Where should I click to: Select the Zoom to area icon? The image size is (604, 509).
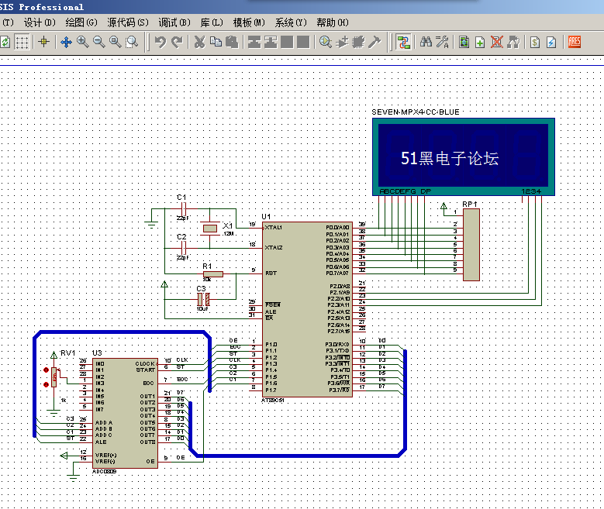pos(132,42)
